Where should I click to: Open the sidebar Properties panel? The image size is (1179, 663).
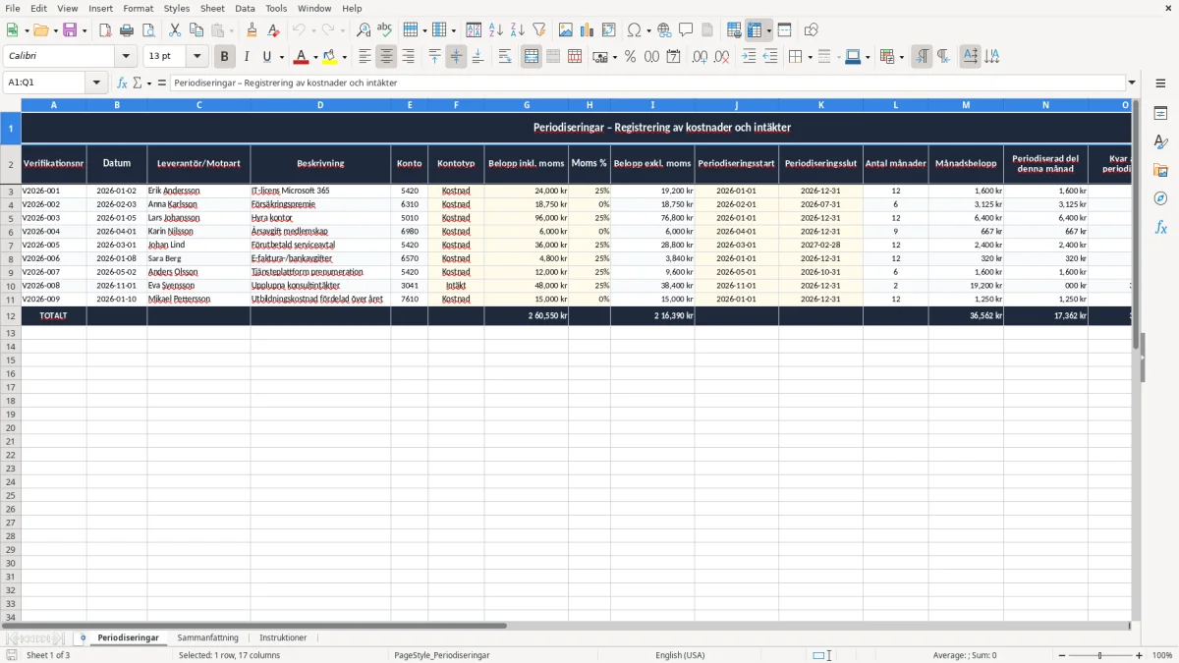point(1160,114)
